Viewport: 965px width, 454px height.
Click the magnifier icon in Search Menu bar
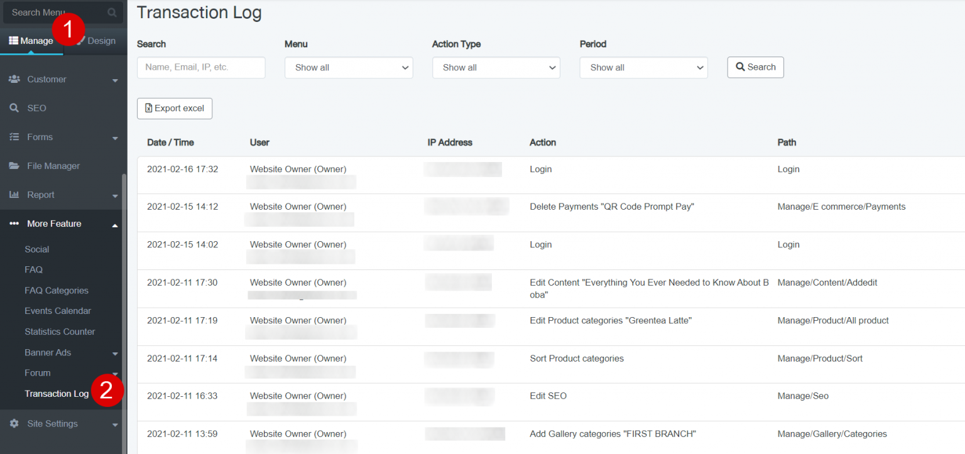[111, 12]
